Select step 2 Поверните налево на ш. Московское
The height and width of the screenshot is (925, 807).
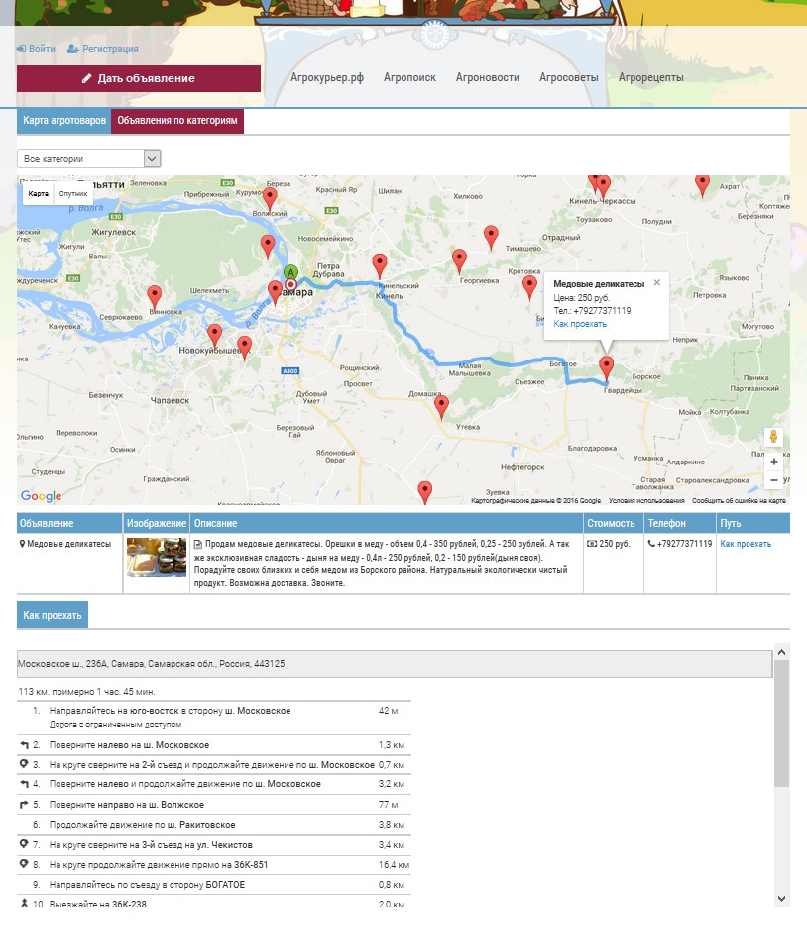coord(214,745)
